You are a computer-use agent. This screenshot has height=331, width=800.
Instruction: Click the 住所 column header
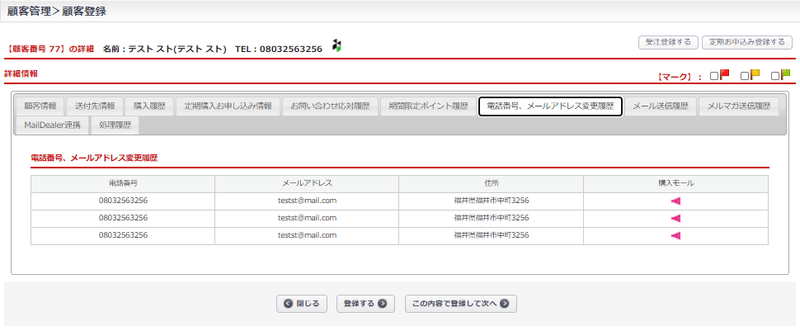click(x=492, y=183)
